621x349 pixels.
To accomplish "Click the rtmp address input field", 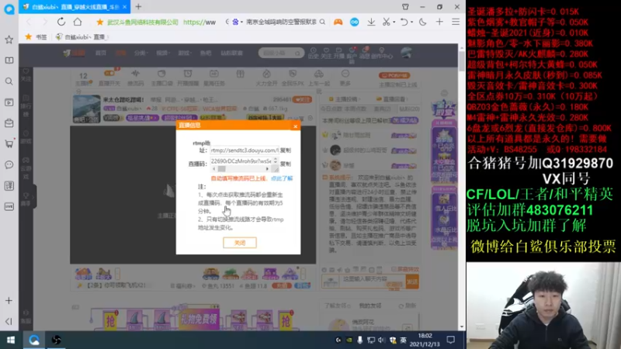I will [x=245, y=150].
